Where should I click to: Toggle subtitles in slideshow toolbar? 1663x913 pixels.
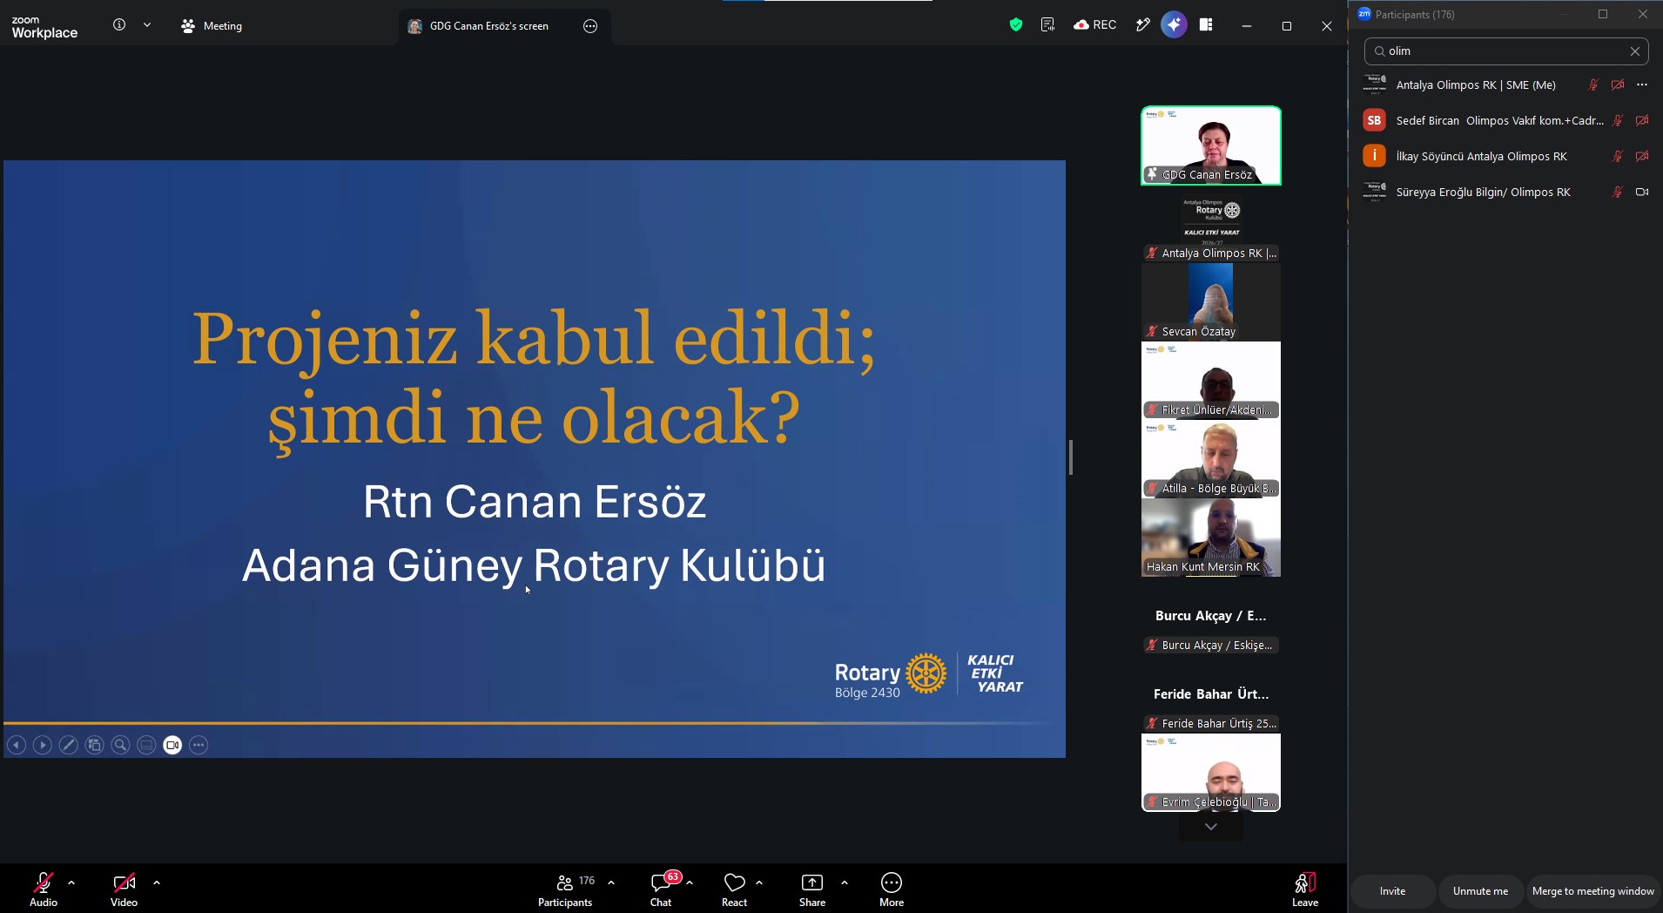click(x=147, y=745)
